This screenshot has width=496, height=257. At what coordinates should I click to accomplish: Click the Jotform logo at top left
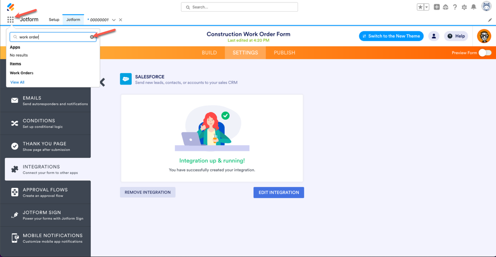coord(11,7)
